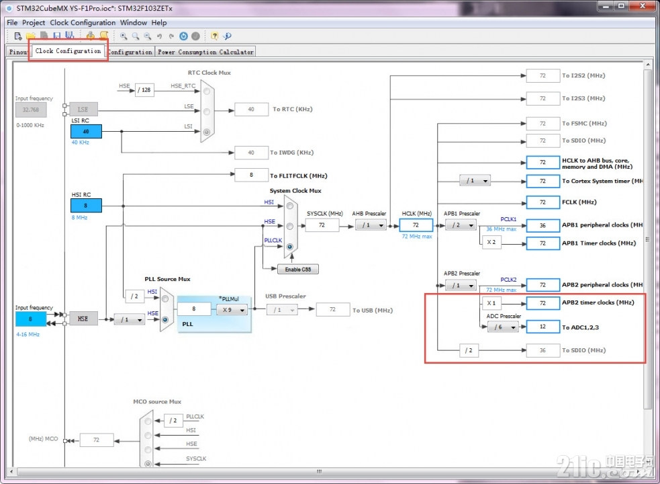Generate source code from toolbar icon
This screenshot has width=660, height=484.
coord(91,36)
